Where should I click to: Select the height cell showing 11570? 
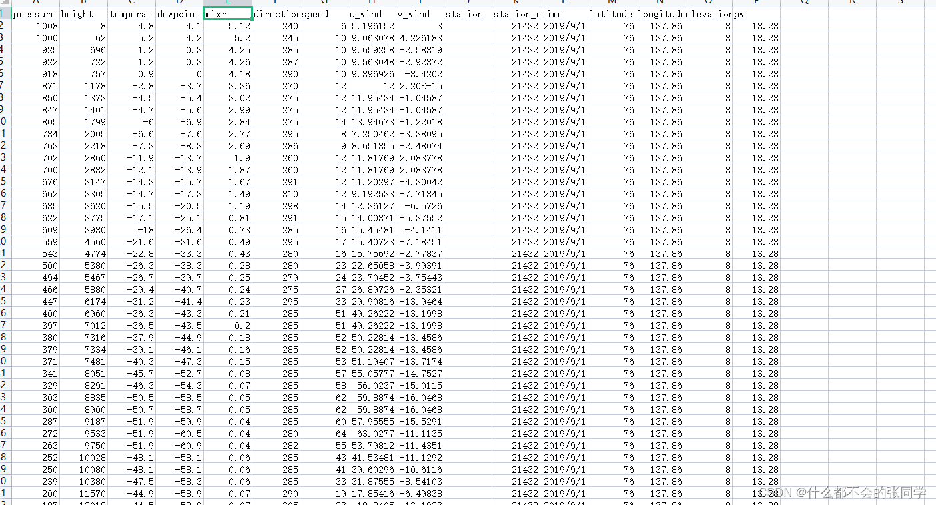pos(83,494)
